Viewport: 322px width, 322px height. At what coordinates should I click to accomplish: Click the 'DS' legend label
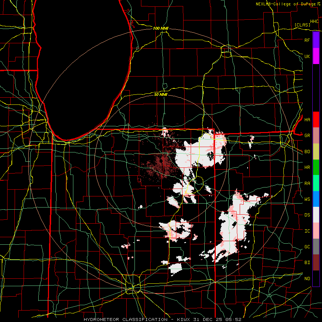307,215
